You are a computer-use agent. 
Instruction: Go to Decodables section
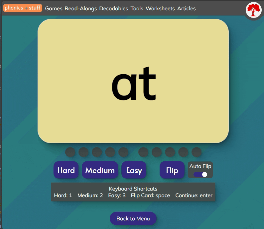pyautogui.click(x=113, y=8)
